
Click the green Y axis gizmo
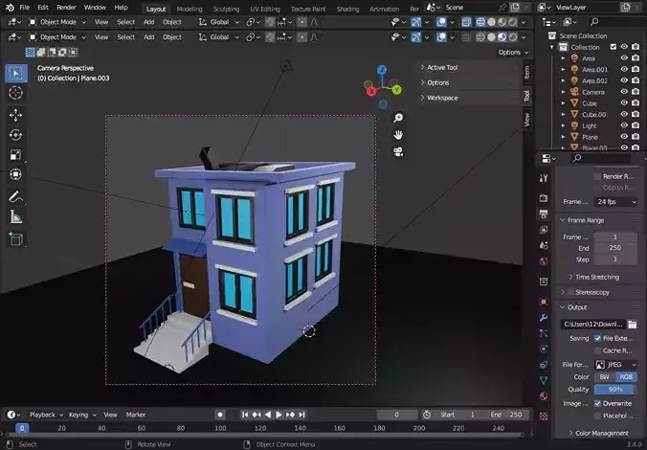(x=396, y=90)
